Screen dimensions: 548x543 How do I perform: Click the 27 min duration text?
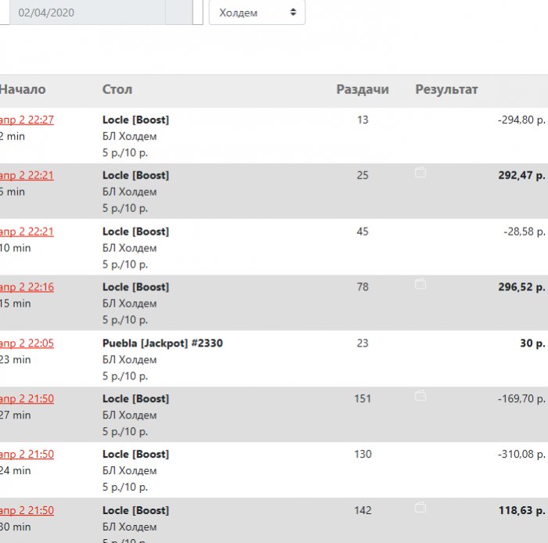coord(16,415)
